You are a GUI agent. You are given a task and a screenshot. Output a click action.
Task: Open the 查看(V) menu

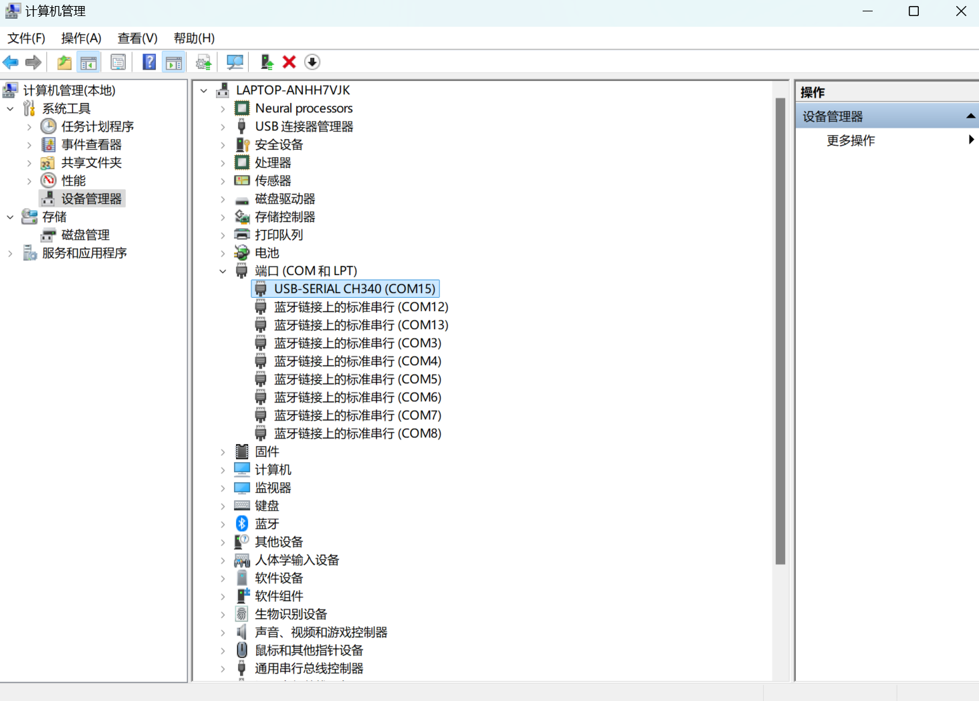pyautogui.click(x=138, y=38)
